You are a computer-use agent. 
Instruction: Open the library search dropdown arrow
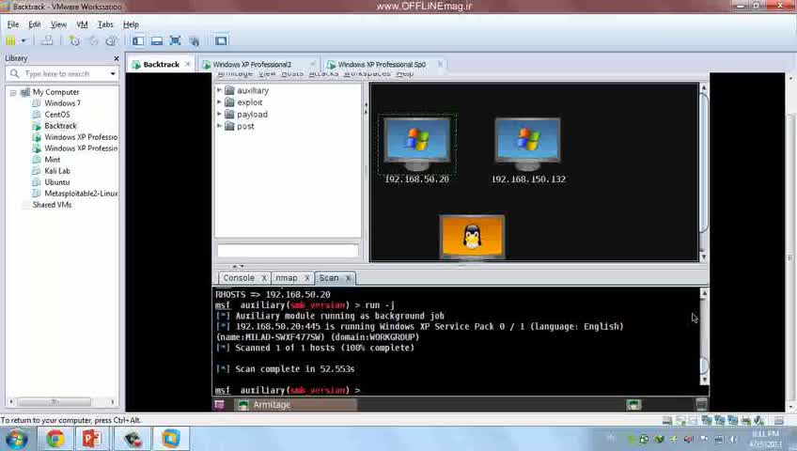(x=113, y=74)
